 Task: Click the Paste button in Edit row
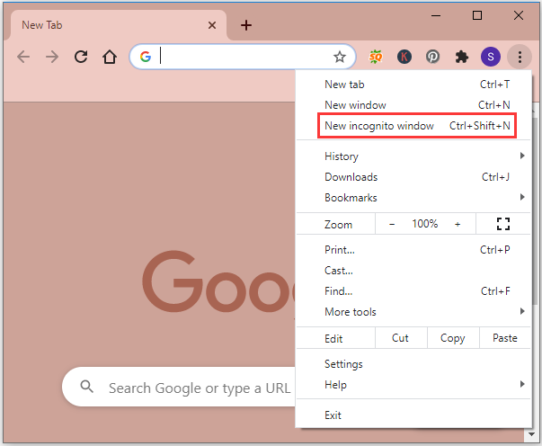tap(505, 338)
